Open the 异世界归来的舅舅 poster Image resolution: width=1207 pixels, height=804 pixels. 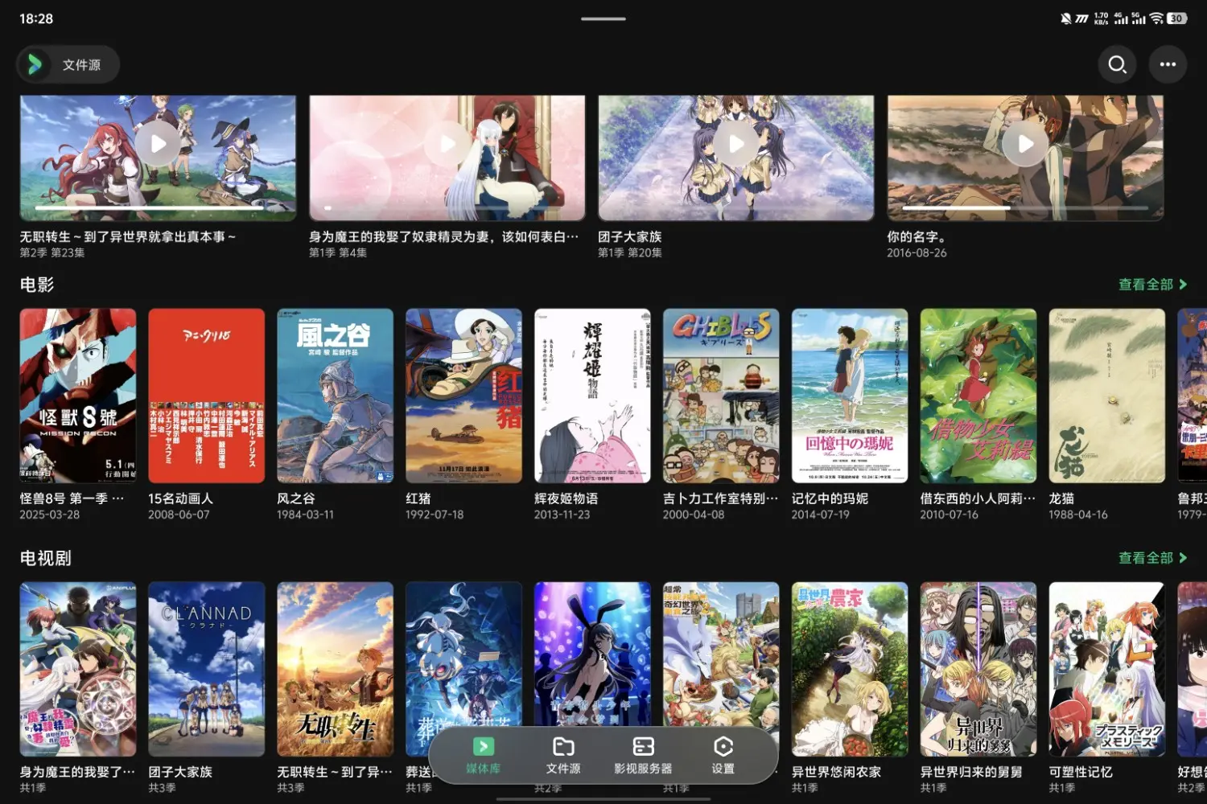click(978, 669)
